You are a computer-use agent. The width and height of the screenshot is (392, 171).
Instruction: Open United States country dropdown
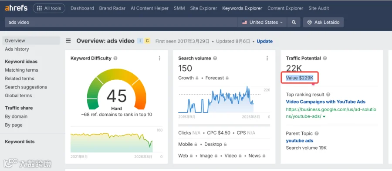(263, 23)
